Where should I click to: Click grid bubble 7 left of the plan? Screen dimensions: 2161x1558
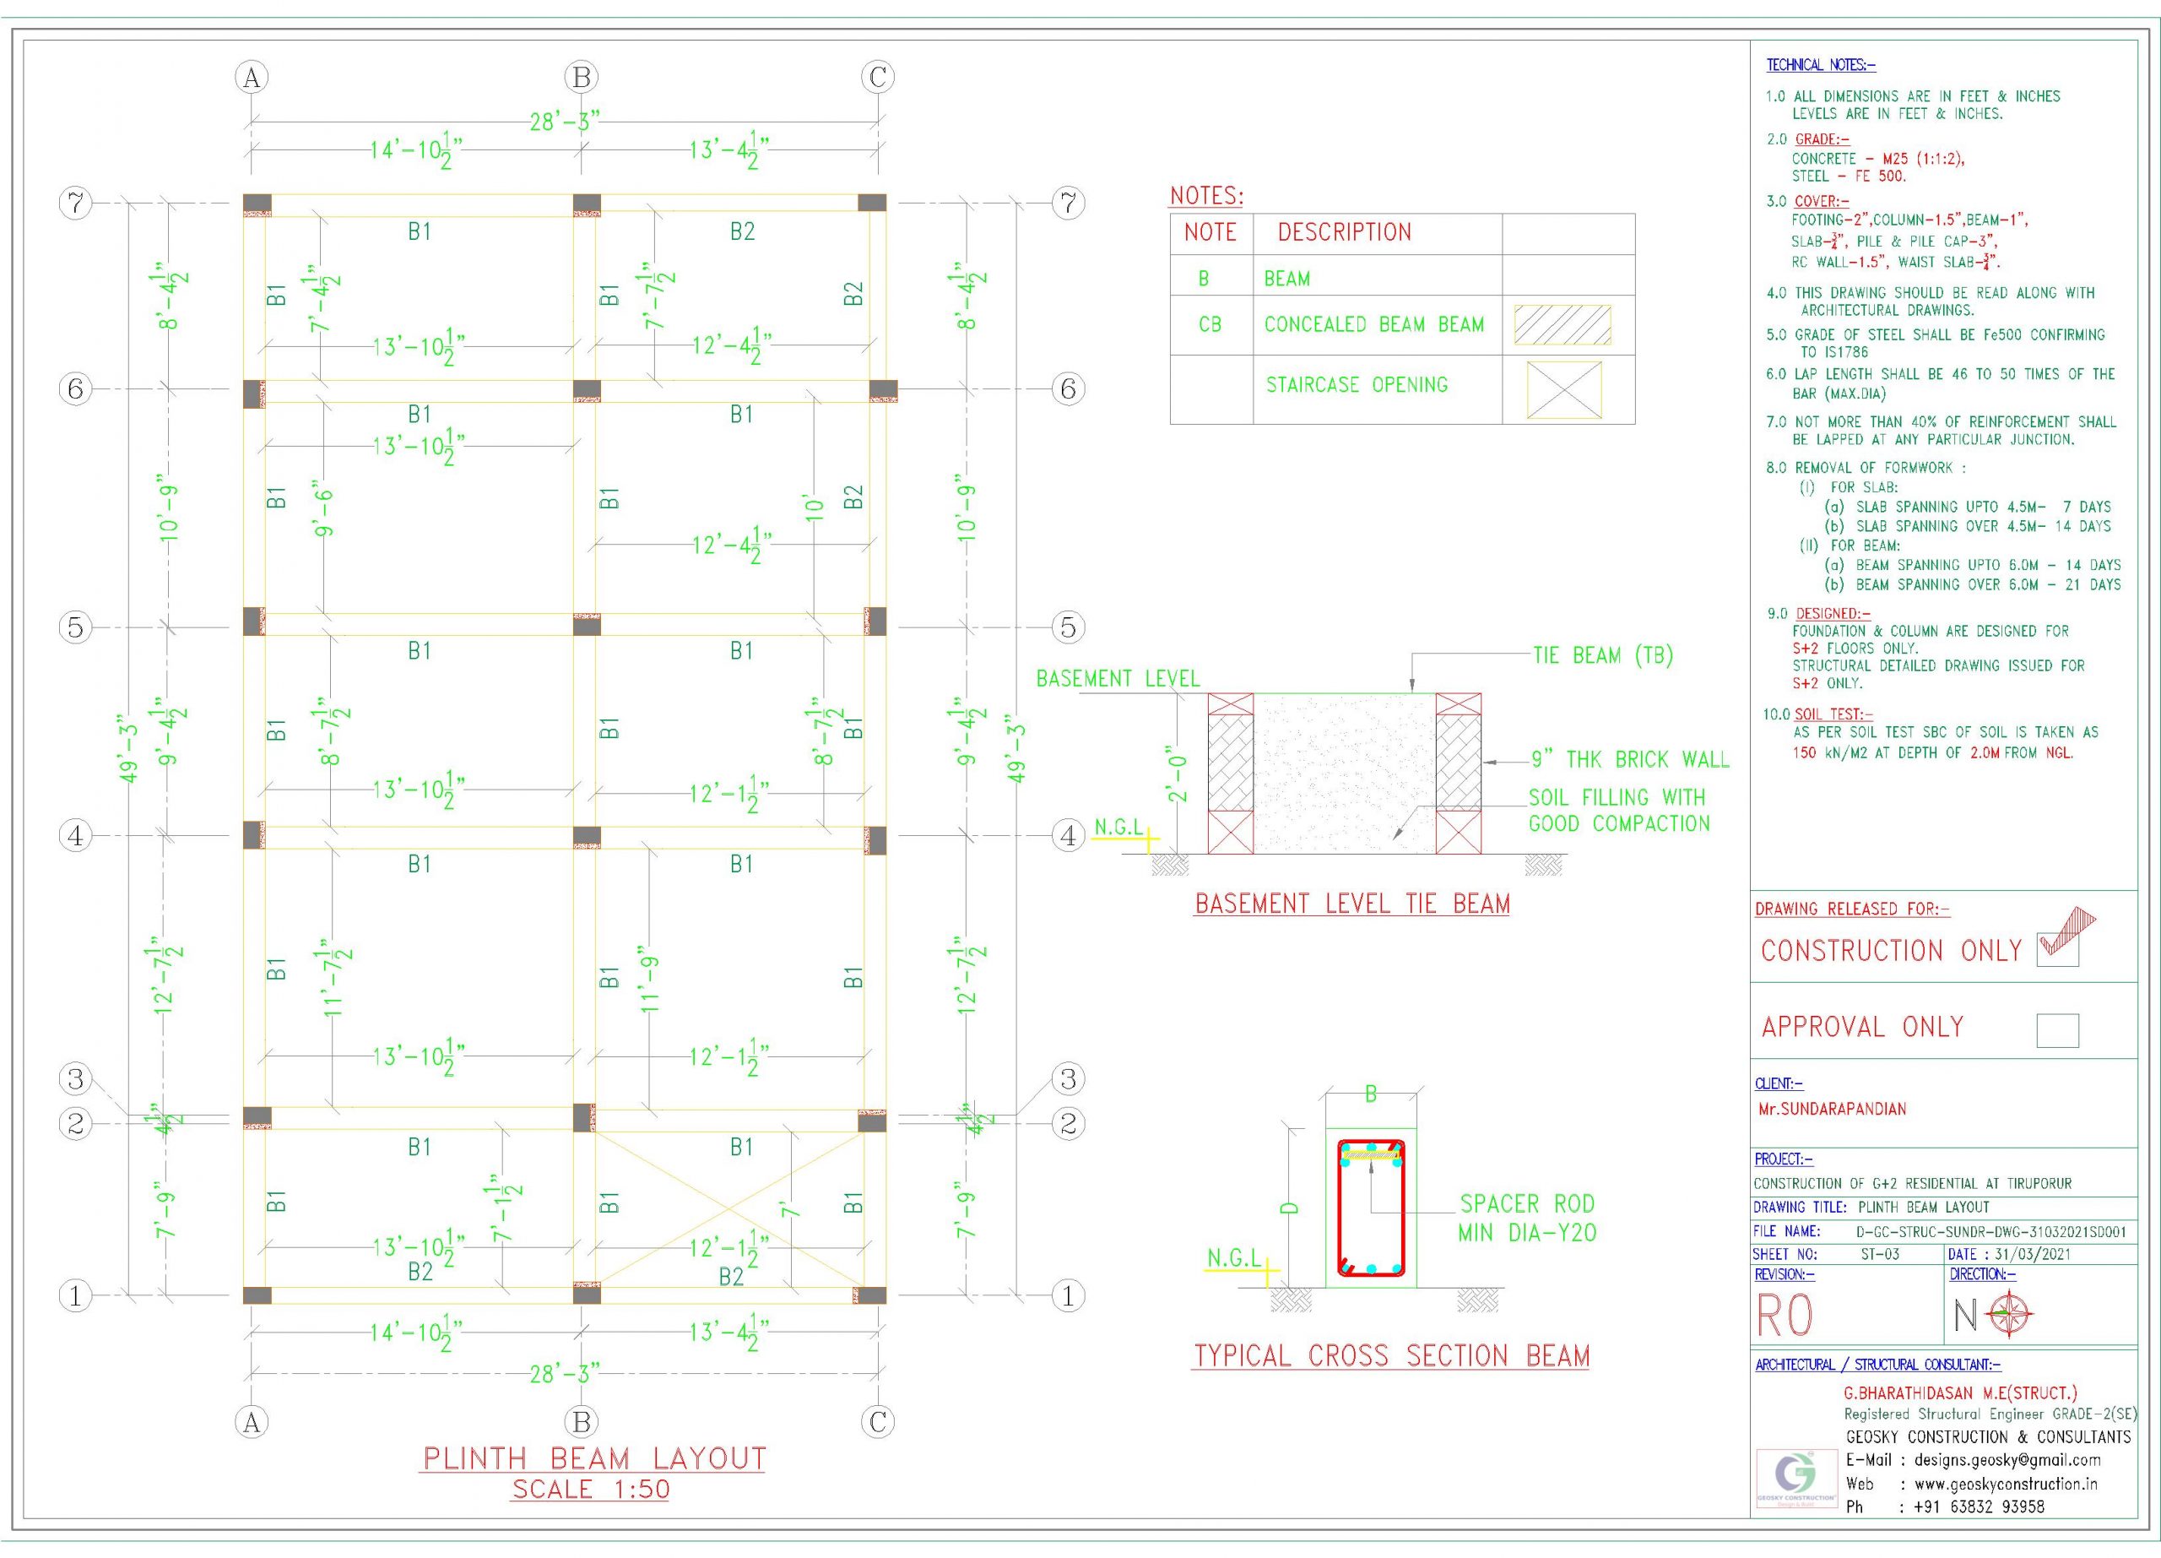(75, 203)
